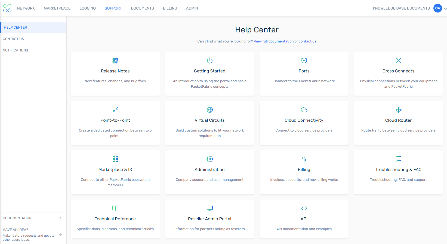
Task: Open the Network menu
Action: tap(26, 8)
